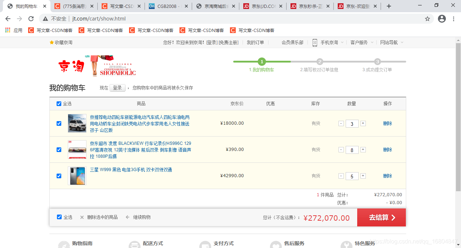Open the Chrome three-dot menu
The width and height of the screenshot is (461, 248).
pyautogui.click(x=453, y=19)
